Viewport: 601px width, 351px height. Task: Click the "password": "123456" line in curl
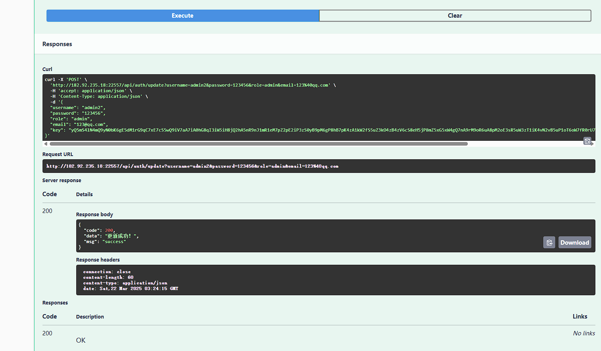point(78,113)
